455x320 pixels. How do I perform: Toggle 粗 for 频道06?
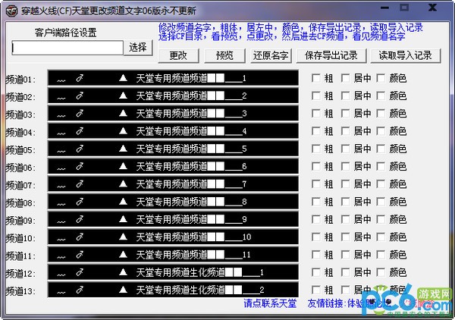(316, 167)
